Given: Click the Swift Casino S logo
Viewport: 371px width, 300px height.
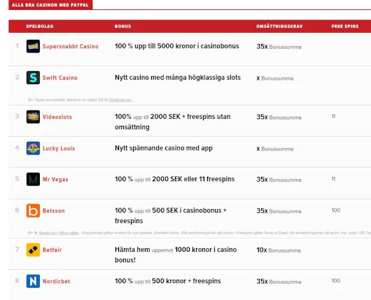Looking at the screenshot, I should pos(33,78).
